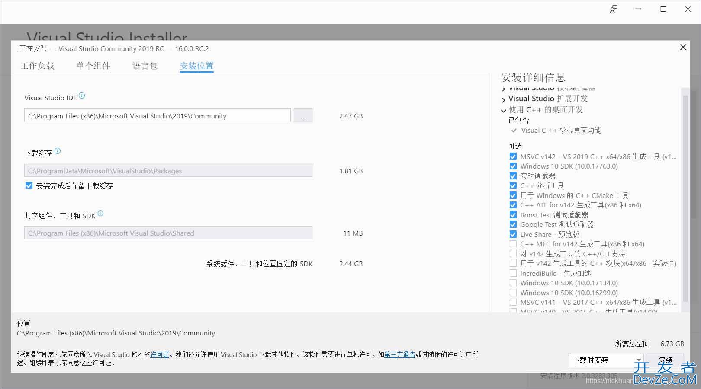Click the shared components path field
This screenshot has height=389, width=701.
click(168, 233)
